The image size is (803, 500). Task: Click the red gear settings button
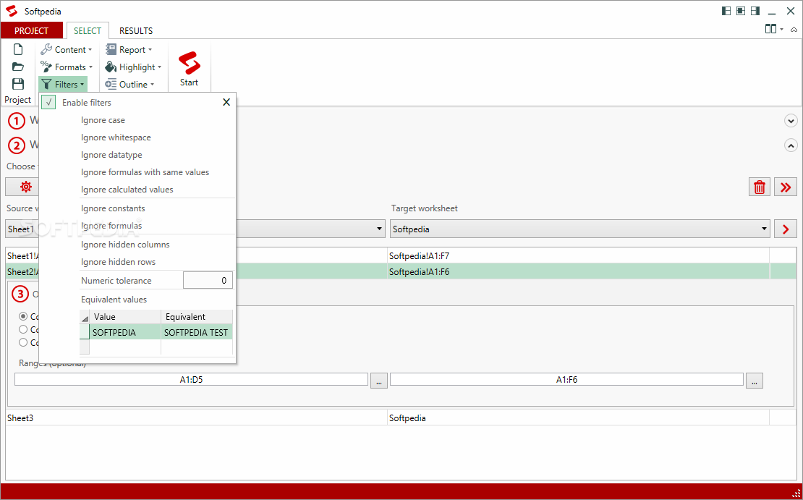coord(25,187)
